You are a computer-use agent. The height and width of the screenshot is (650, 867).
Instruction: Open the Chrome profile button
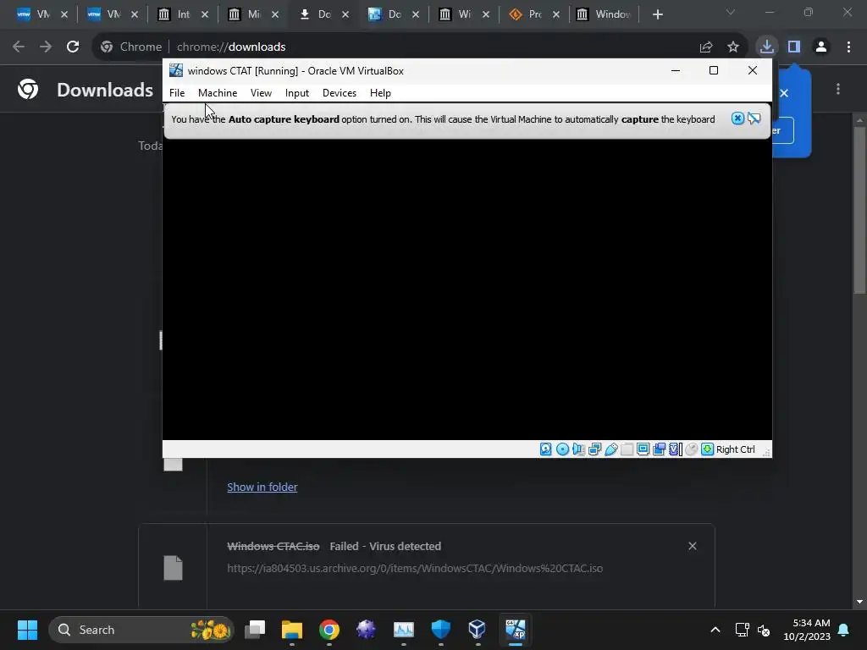[821, 47]
